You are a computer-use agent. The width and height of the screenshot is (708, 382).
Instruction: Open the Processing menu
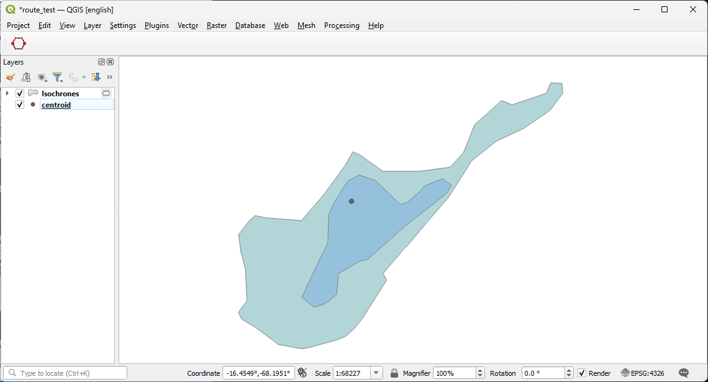342,25
